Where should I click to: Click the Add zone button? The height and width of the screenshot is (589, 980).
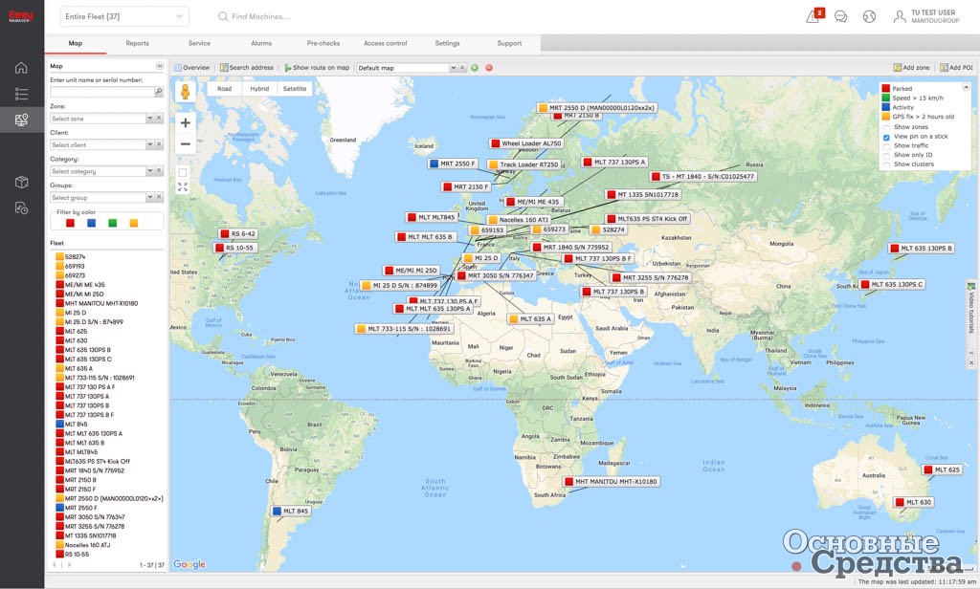pyautogui.click(x=911, y=68)
